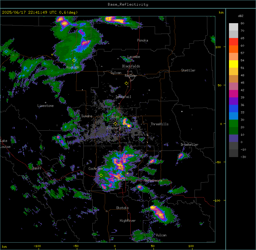This screenshot has height=250, width=256.
Task: Select the red 60-65 dBZ legend swatch
Action: [x=233, y=42]
